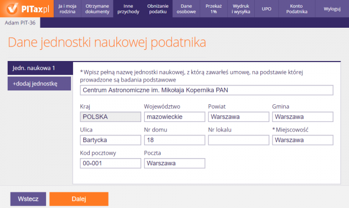The image size is (349, 208).
Task: Select the Adam PIT-36 tab
Action: click(20, 23)
